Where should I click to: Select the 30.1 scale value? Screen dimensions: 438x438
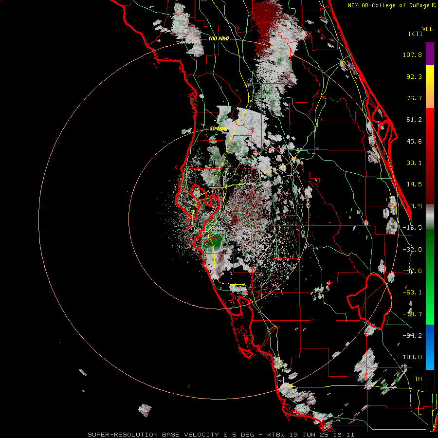point(414,163)
